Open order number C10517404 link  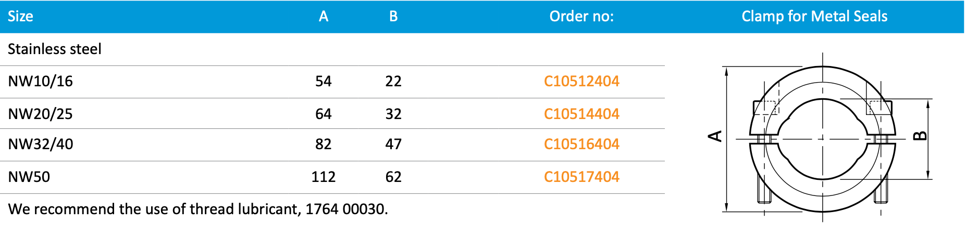581,177
